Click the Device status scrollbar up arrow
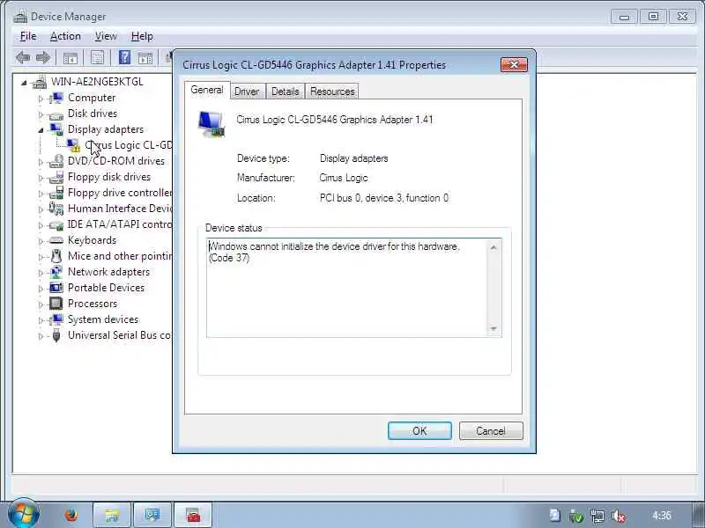Viewport: 705px width, 528px height. click(493, 247)
